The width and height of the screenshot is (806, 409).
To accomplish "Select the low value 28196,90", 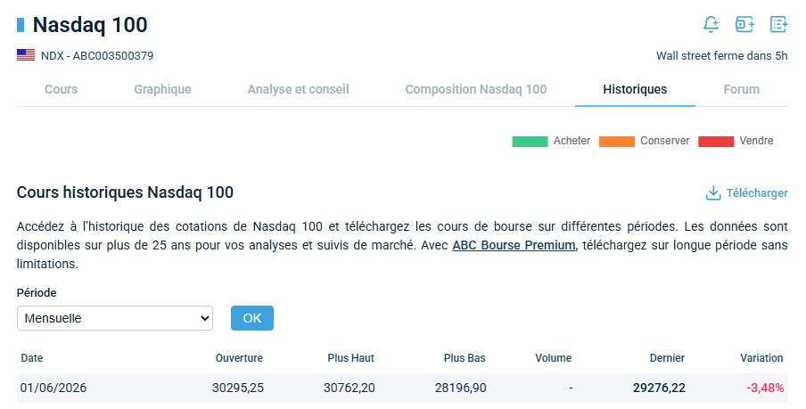I will (461, 388).
